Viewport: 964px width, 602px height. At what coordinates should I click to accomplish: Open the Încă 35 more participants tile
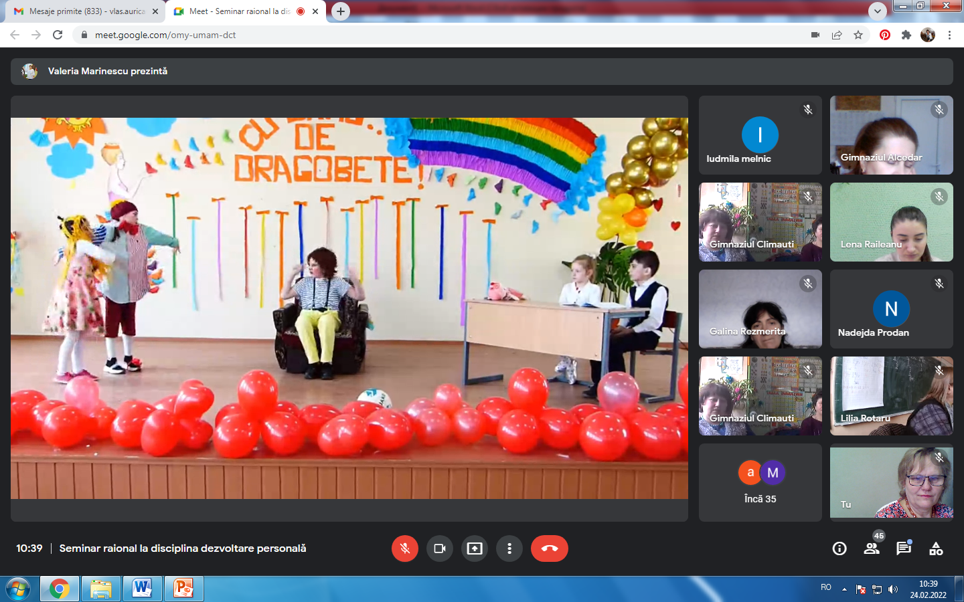(x=760, y=482)
